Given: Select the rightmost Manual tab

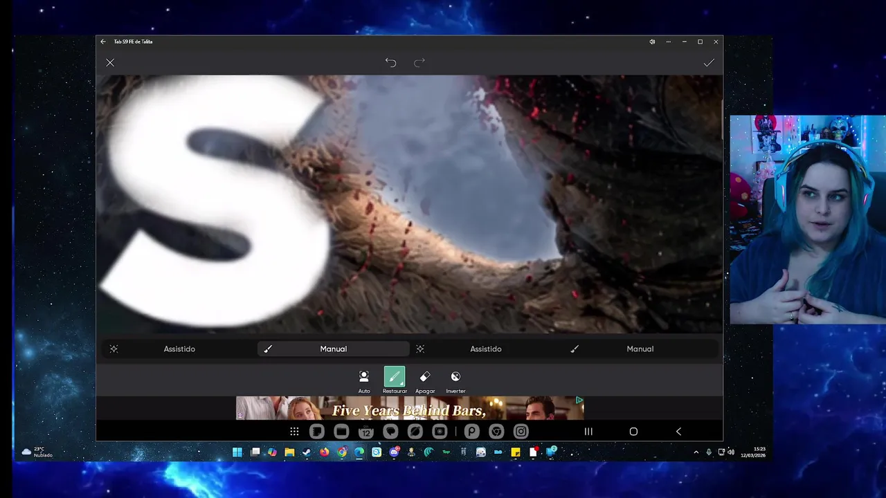Looking at the screenshot, I should tap(640, 349).
